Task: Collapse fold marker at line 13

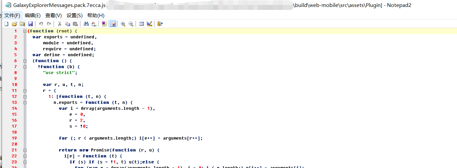Action: [25, 103]
